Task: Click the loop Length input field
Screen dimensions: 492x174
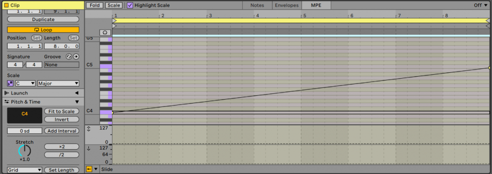Action: pos(62,46)
